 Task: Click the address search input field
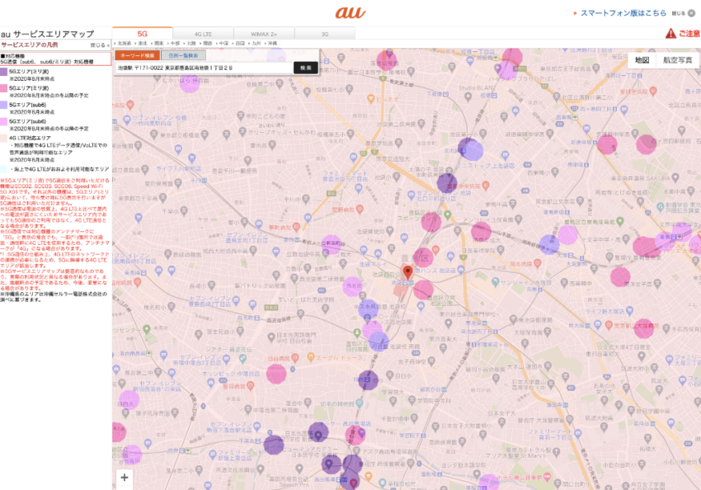(204, 68)
